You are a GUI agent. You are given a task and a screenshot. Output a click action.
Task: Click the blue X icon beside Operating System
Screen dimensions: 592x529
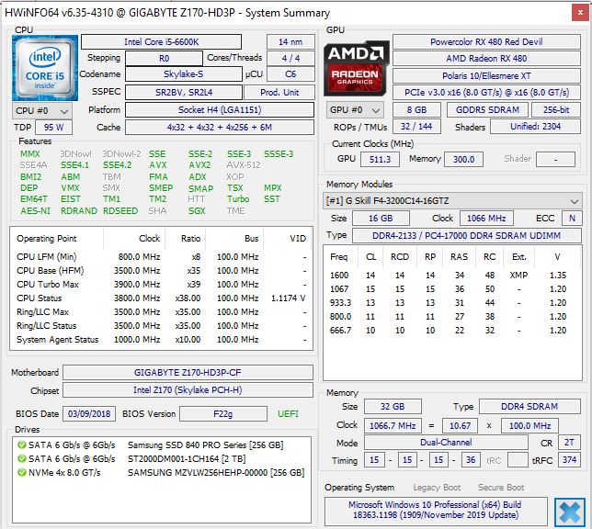(569, 512)
